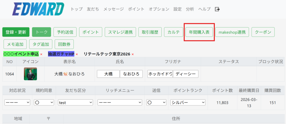
Task: Click the user profile icon thumbnail
Action: [30, 74]
